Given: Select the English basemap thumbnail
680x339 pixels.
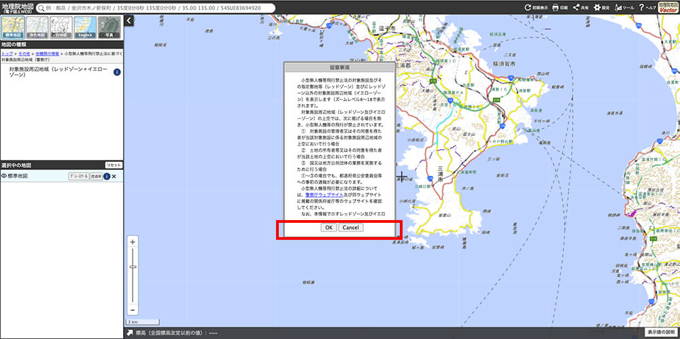Looking at the screenshot, I should click(85, 27).
